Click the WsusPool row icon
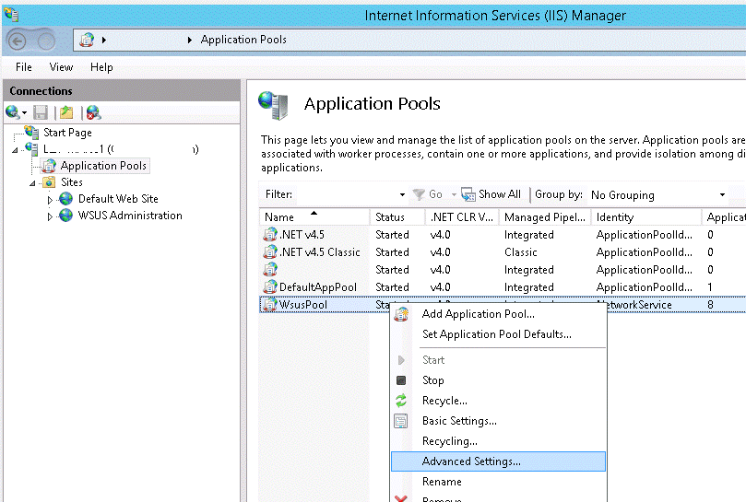The image size is (746, 502). 270,304
